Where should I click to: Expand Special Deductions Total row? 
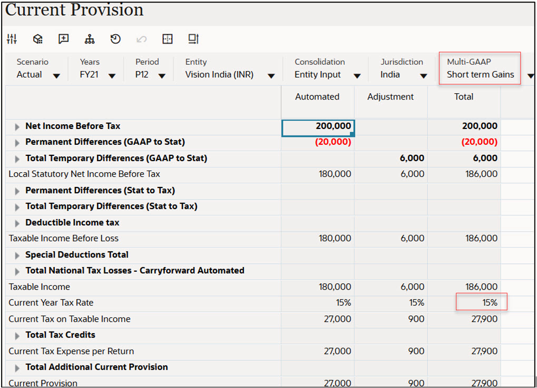pyautogui.click(x=17, y=255)
